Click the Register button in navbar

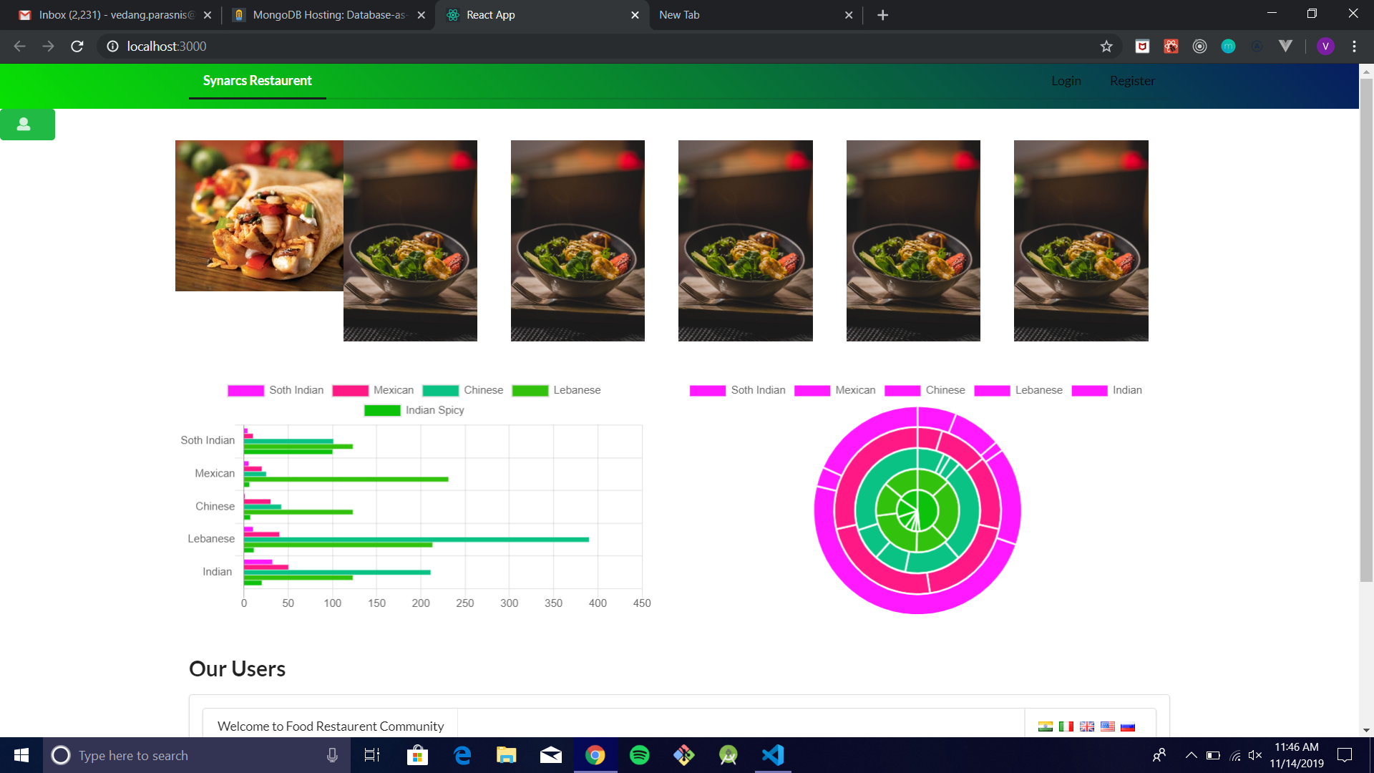coord(1132,80)
